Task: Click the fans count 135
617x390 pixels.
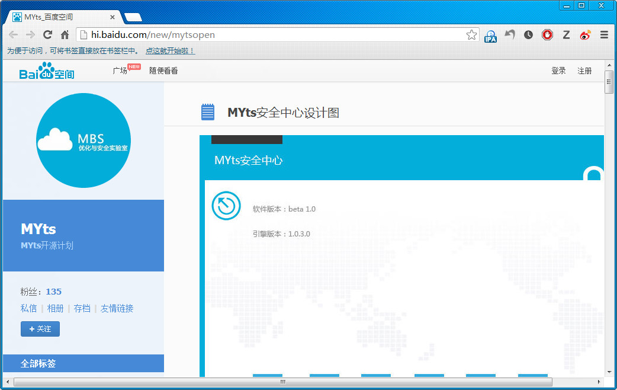Action: point(53,292)
